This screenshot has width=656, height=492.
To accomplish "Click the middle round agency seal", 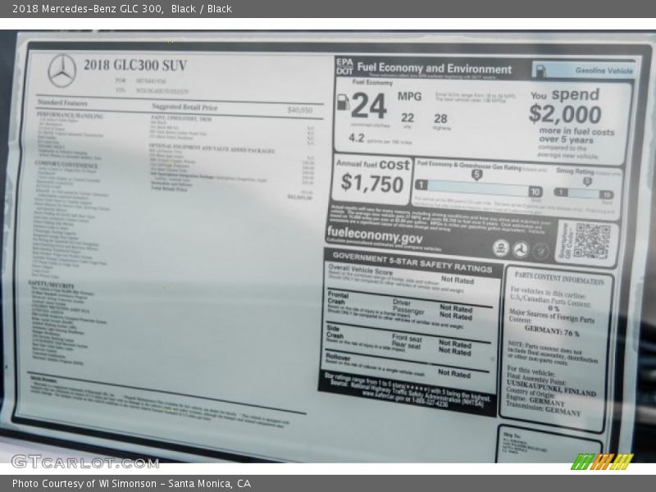I will [x=520, y=249].
